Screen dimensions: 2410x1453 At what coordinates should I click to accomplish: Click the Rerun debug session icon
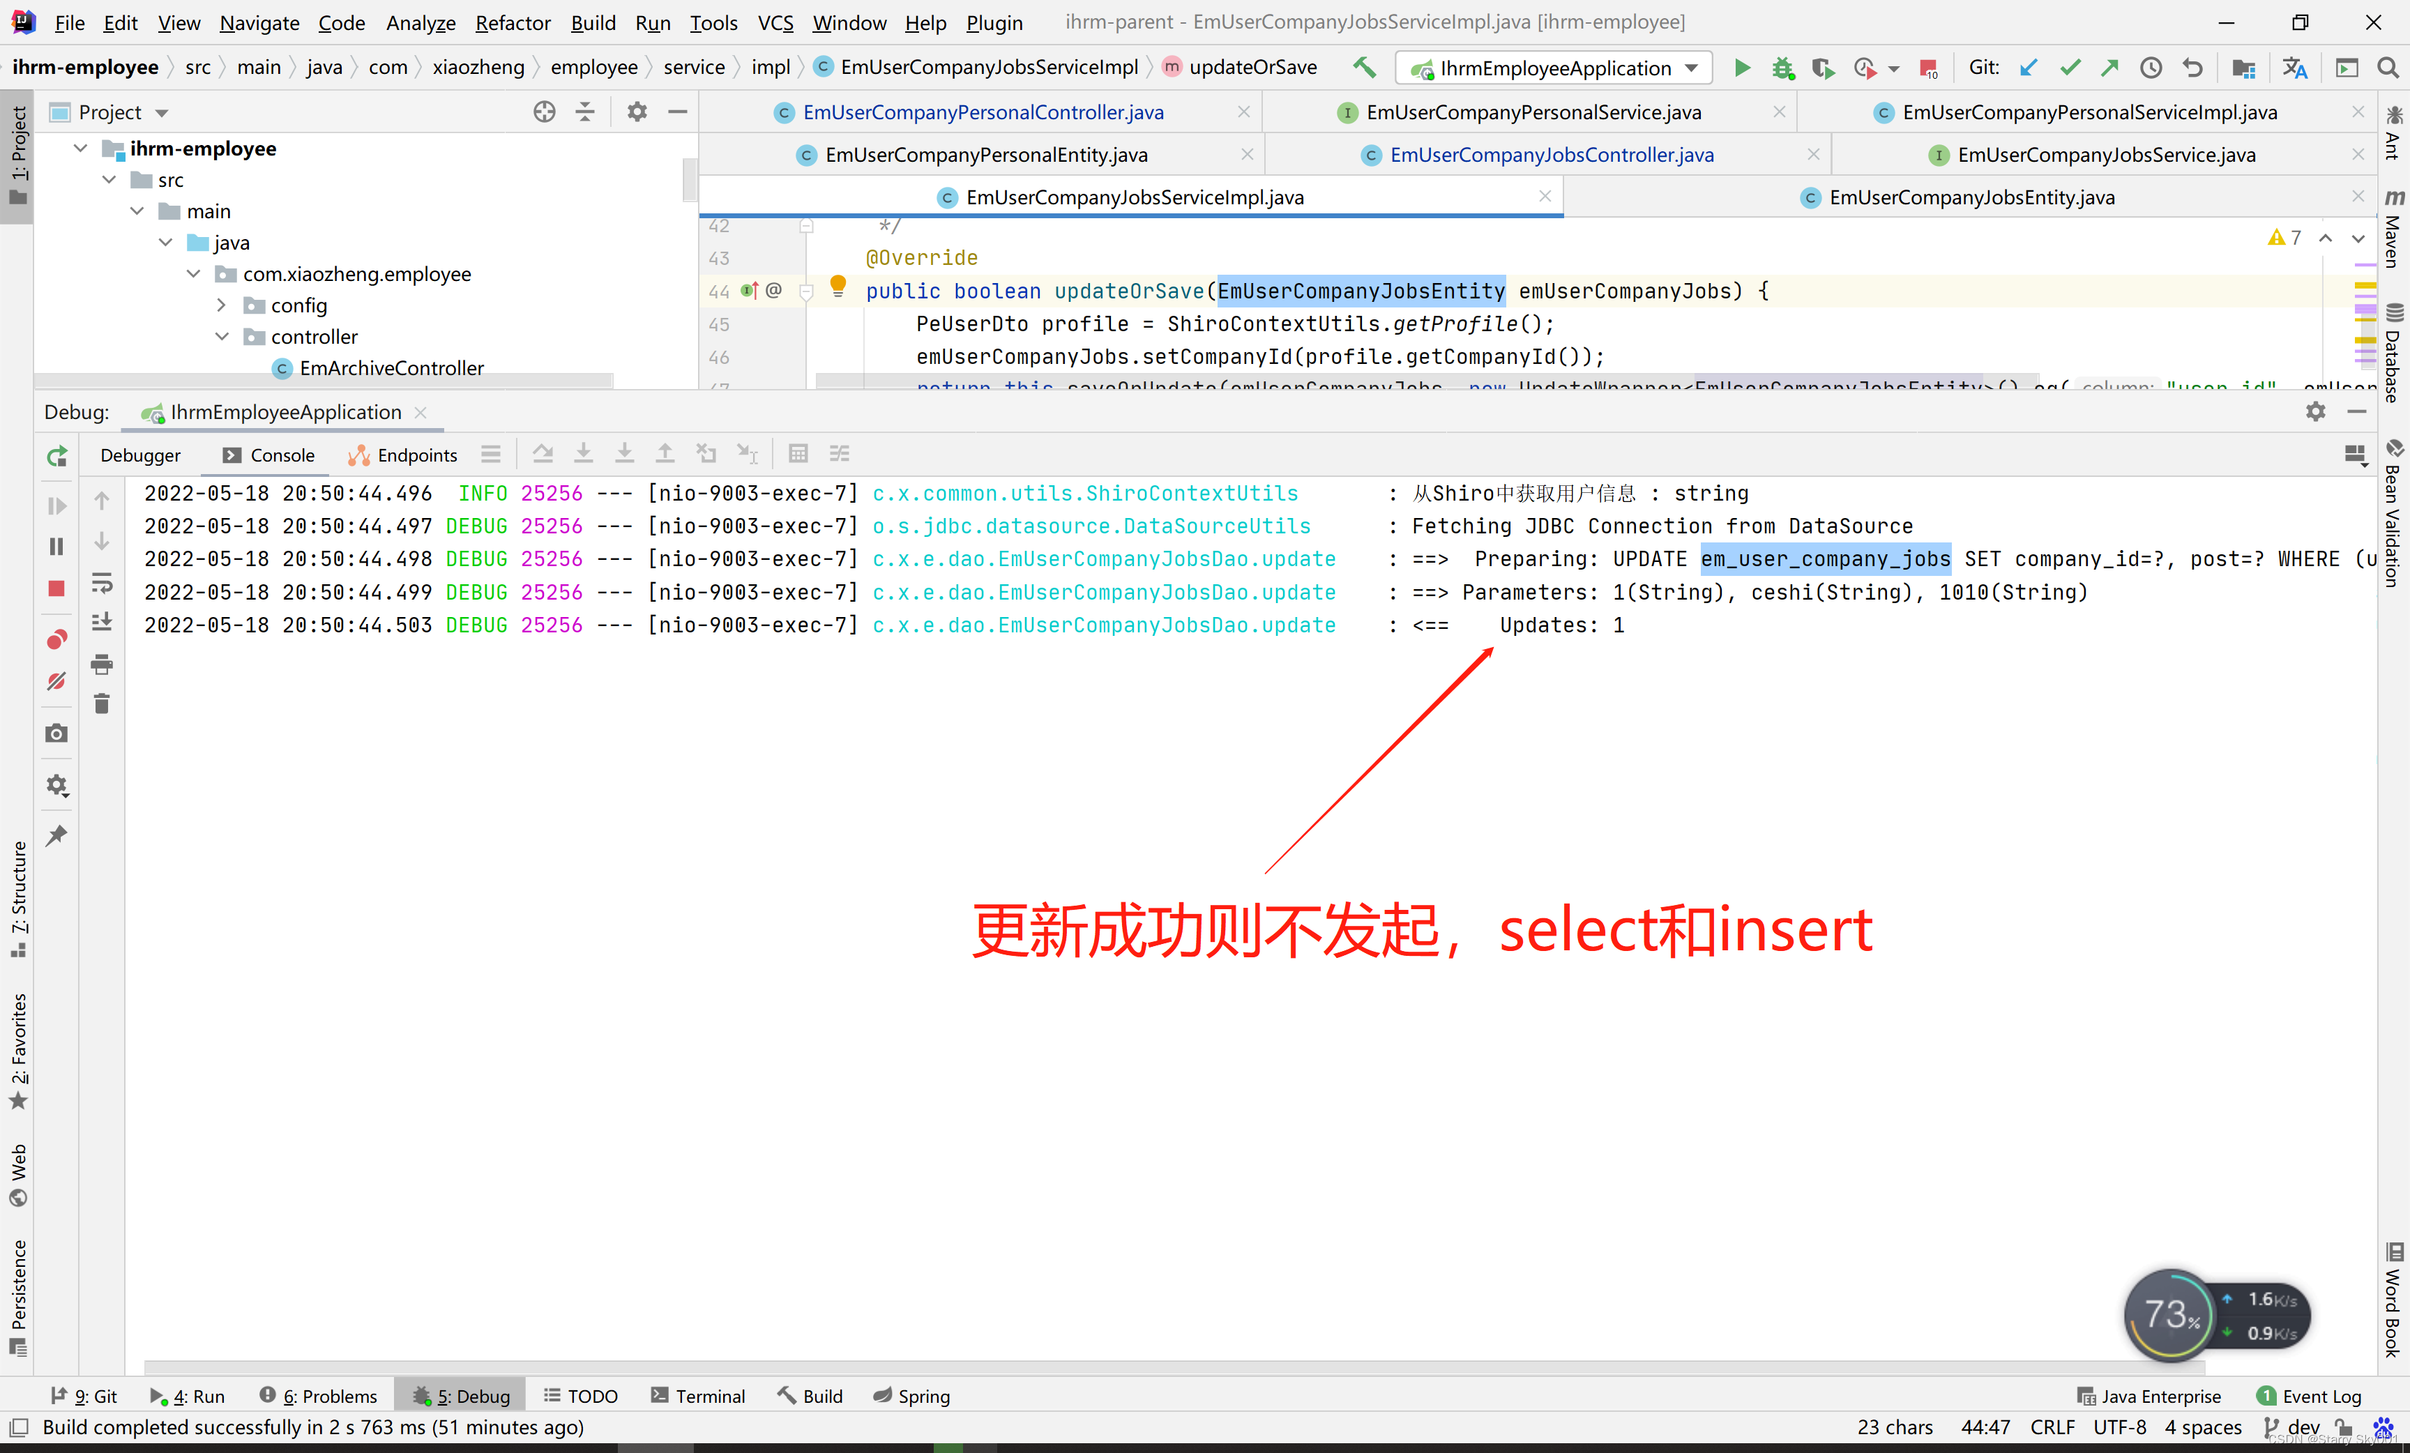click(56, 456)
